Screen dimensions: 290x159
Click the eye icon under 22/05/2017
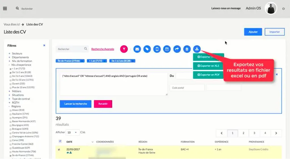pos(68,153)
